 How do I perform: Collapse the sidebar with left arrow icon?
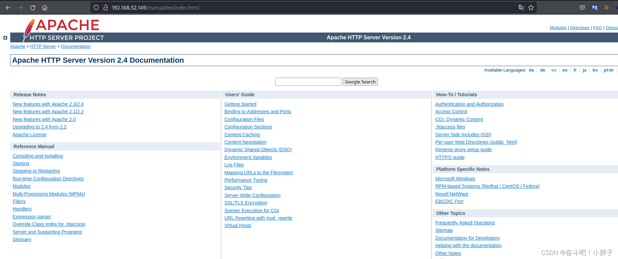click(x=5, y=38)
